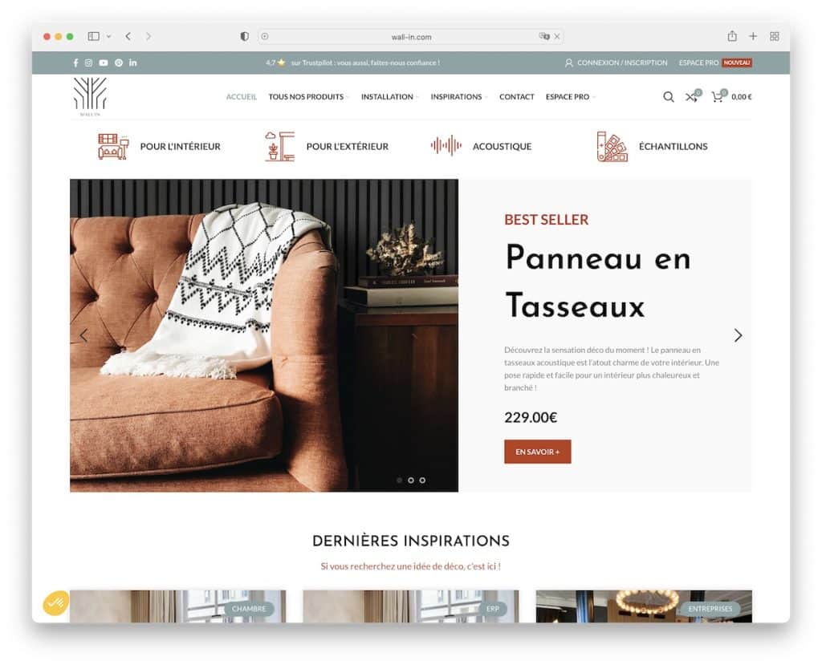The height and width of the screenshot is (665, 822).
Task: Click the En Savoir + button
Action: [x=537, y=452]
